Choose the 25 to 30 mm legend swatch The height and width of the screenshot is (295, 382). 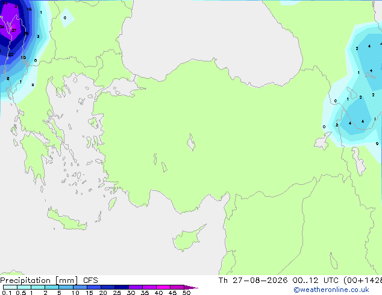click(x=122, y=287)
